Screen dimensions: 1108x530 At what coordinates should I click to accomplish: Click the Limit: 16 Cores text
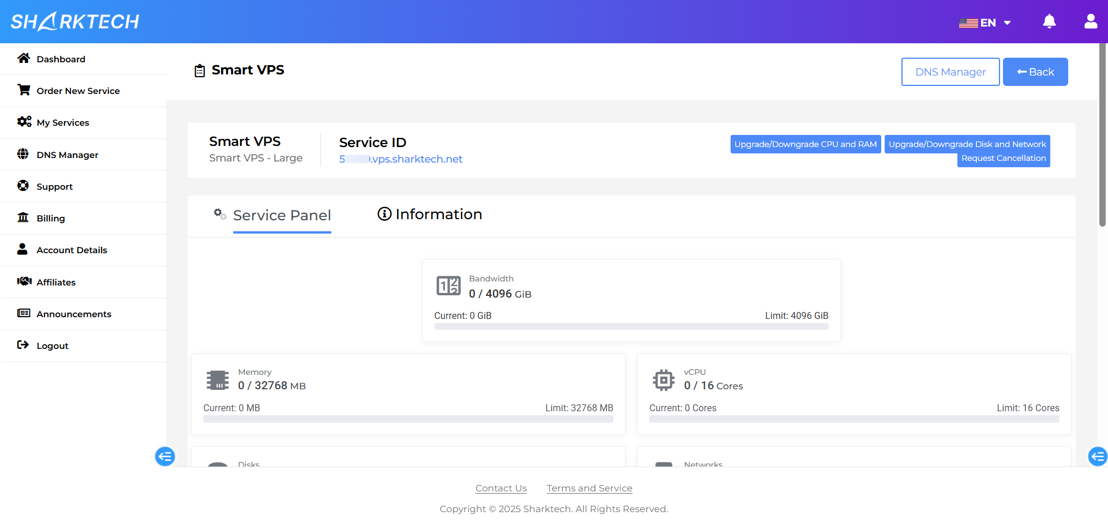point(1028,408)
